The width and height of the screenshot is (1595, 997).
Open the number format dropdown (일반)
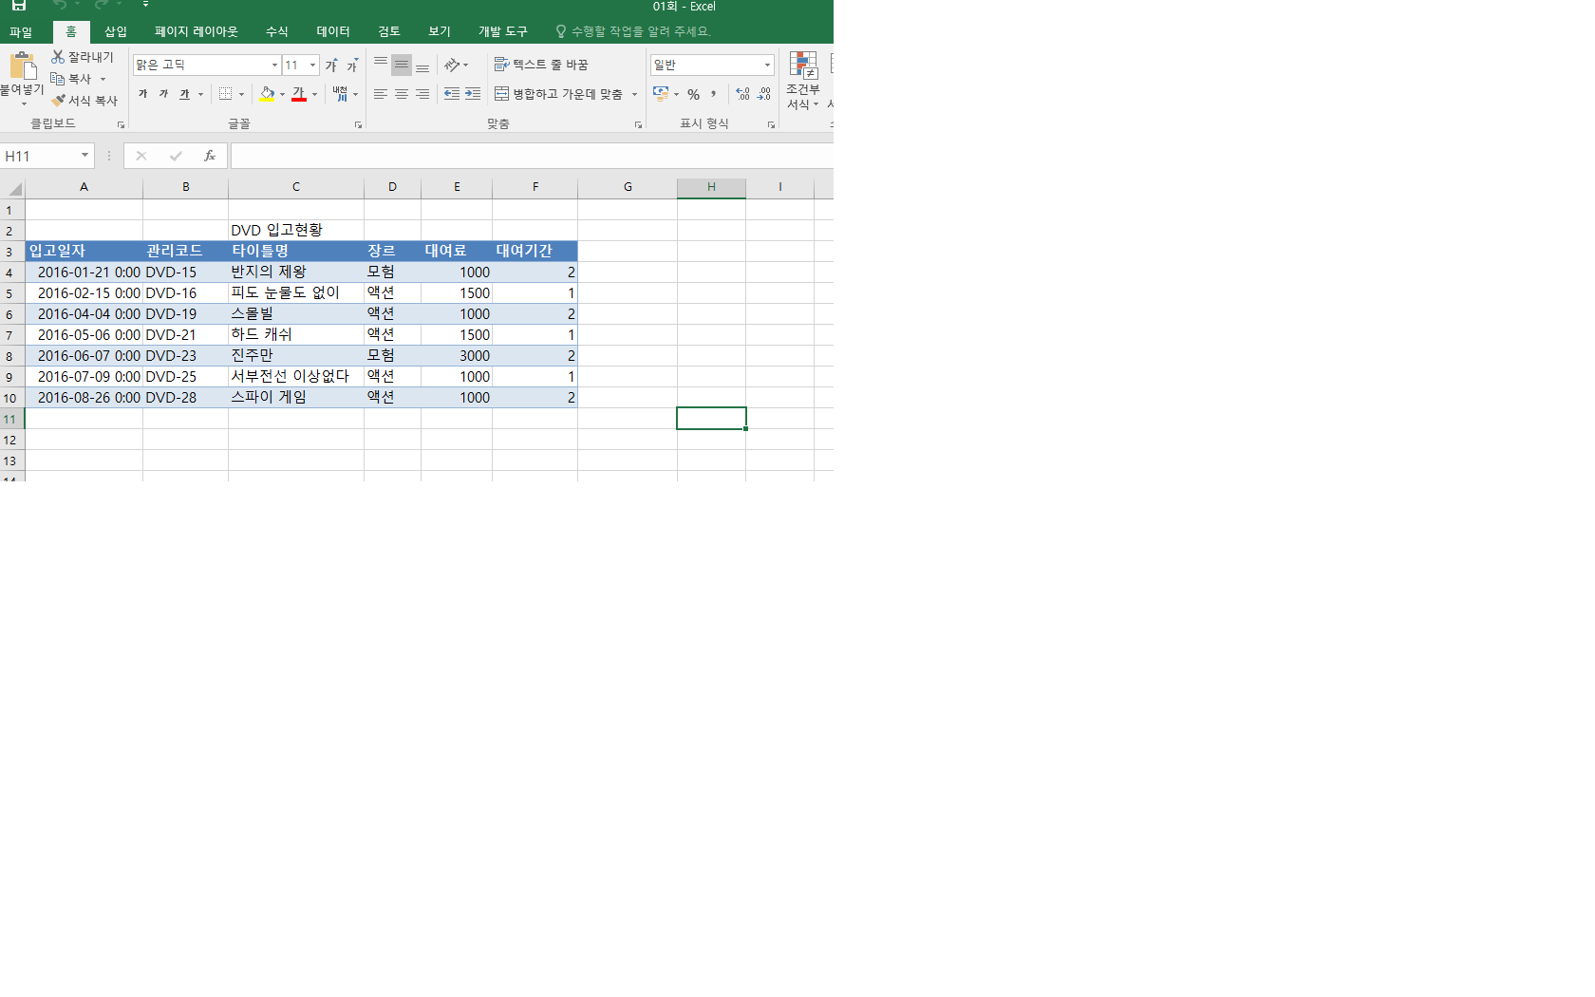767,66
